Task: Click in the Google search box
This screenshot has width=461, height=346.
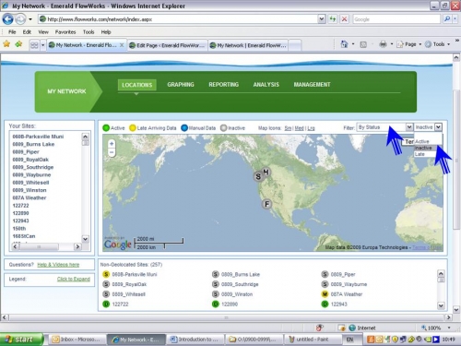Action: [x=396, y=19]
